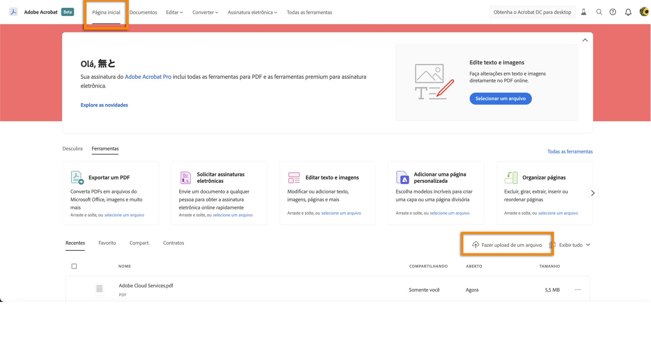Click the ABERTO column header
The height and width of the screenshot is (343, 651).
tap(474, 266)
